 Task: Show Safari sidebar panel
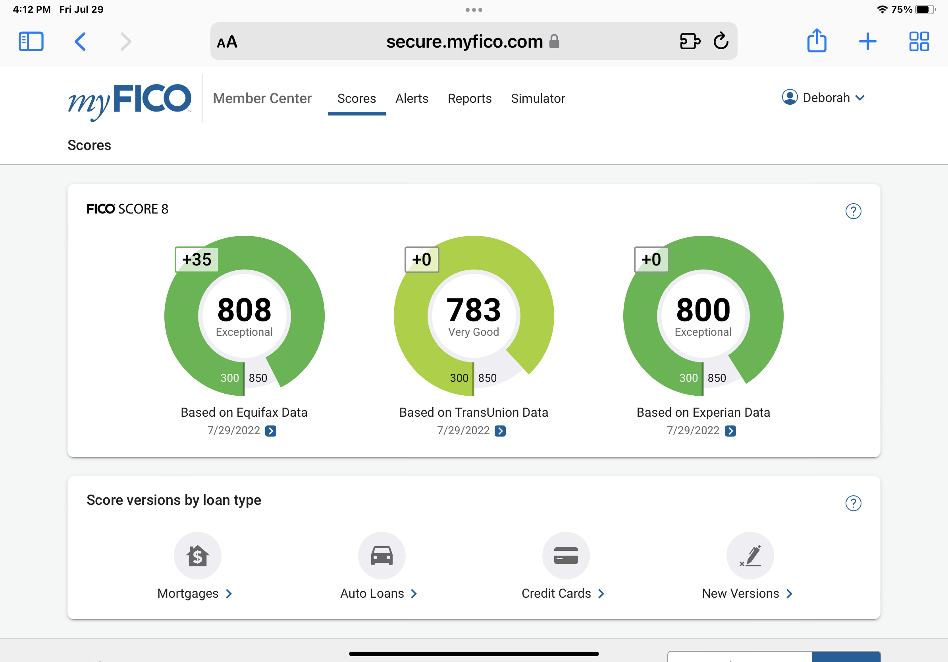(31, 41)
